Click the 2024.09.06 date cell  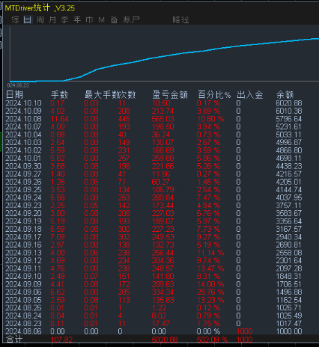tap(24, 292)
